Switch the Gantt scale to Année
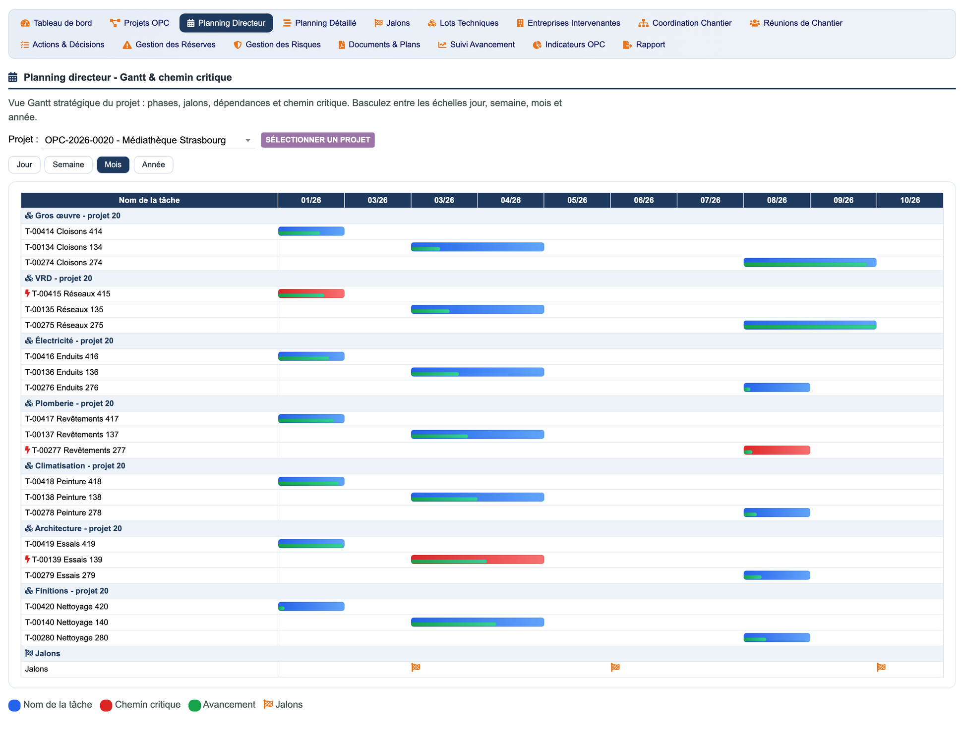 pos(154,165)
